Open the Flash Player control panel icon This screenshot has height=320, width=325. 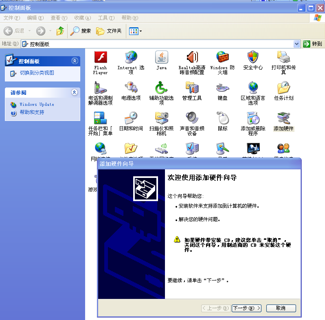(x=101, y=57)
